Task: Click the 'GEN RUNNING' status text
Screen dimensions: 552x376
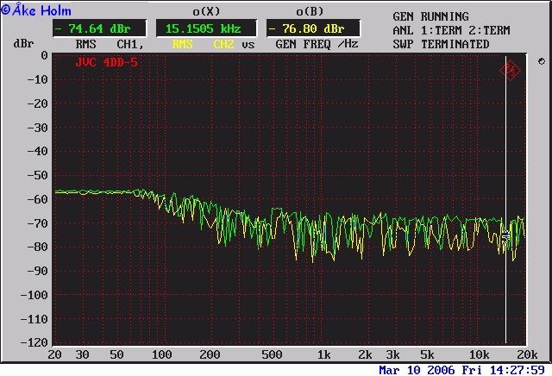Action: pos(430,16)
